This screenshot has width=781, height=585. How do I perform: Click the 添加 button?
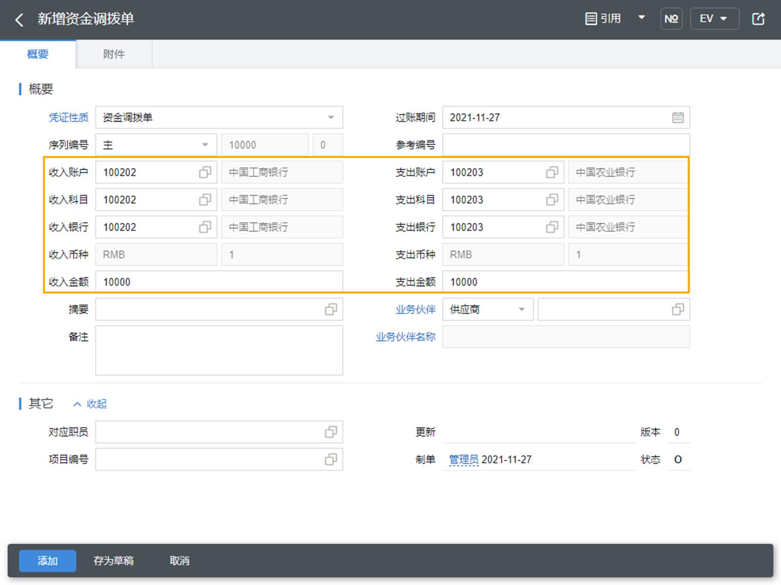(47, 561)
